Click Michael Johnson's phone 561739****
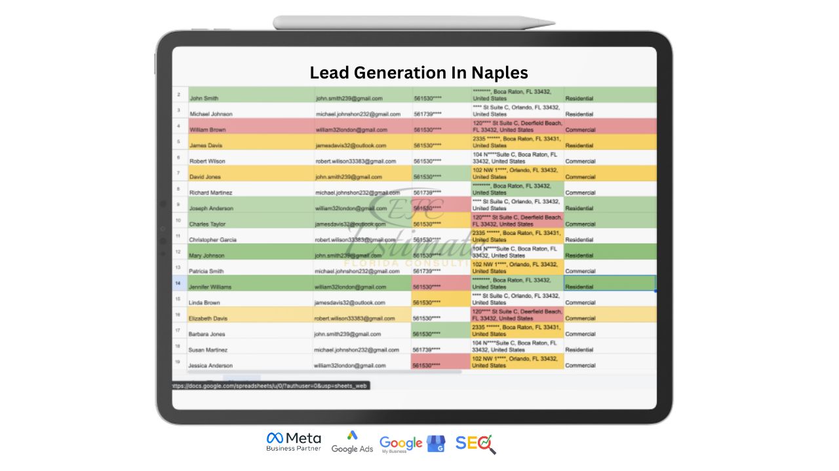 (x=441, y=111)
